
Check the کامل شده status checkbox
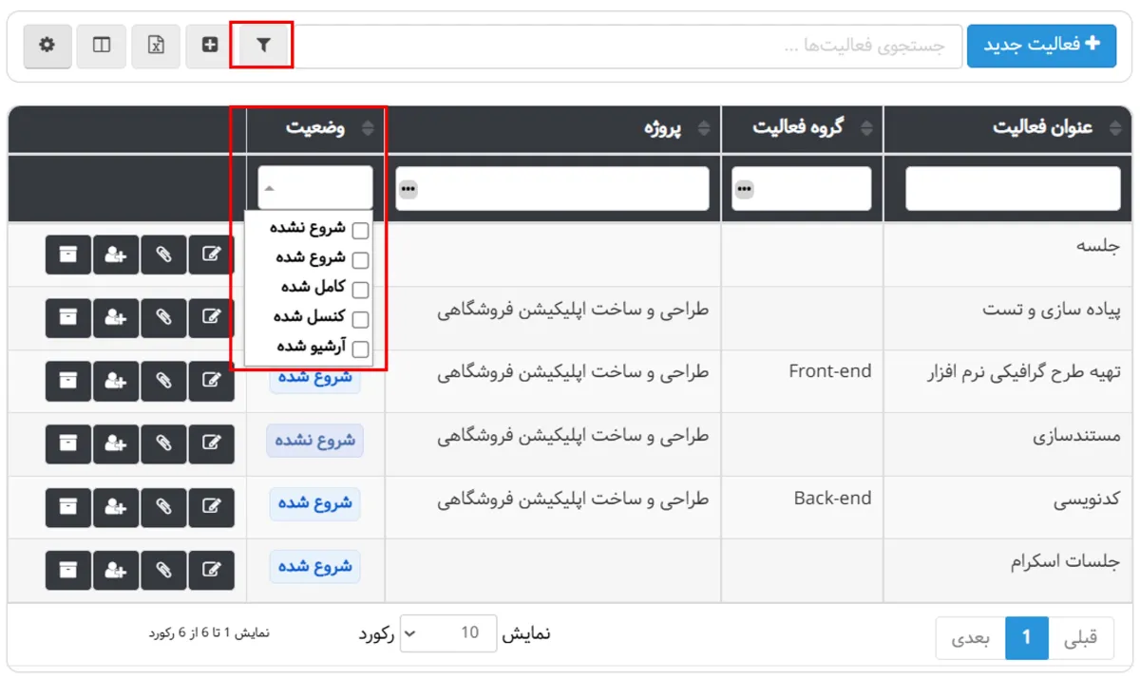[359, 289]
